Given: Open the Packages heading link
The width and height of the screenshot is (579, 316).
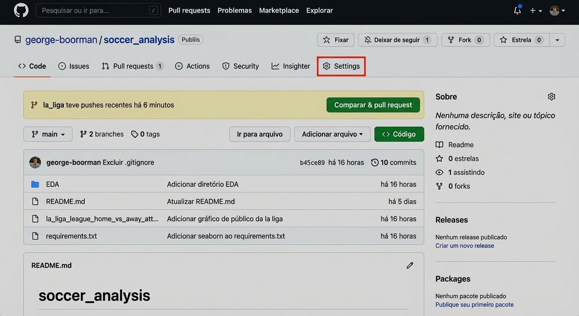Looking at the screenshot, I should pos(453,279).
